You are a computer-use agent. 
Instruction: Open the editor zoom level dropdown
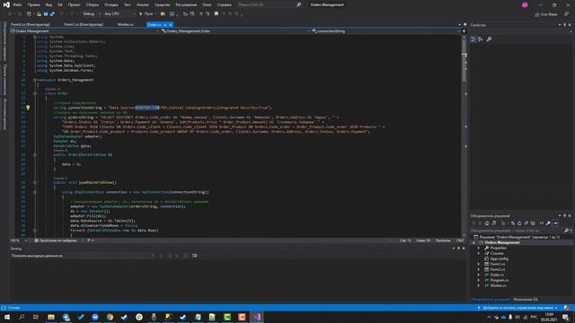pyautogui.click(x=19, y=240)
